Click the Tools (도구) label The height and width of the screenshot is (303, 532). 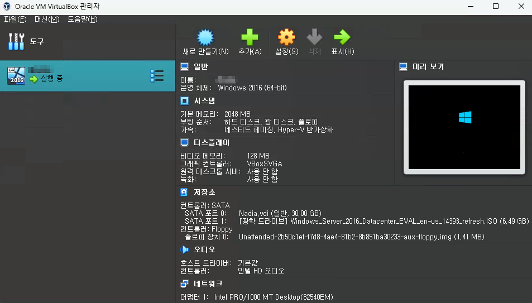[37, 41]
